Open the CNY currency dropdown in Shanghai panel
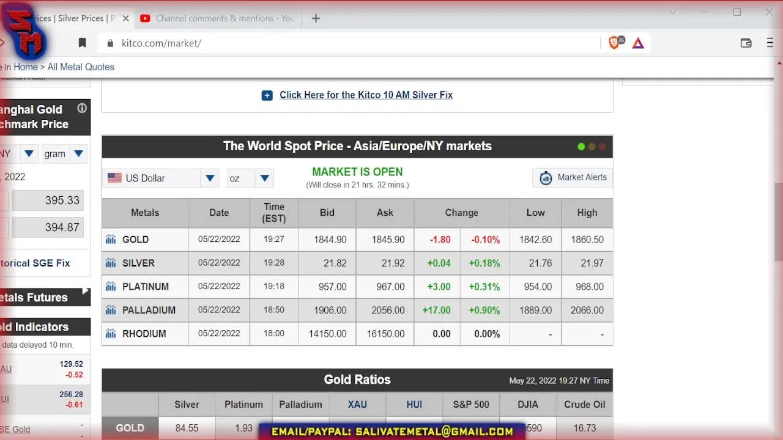This screenshot has width=783, height=440. click(29, 153)
